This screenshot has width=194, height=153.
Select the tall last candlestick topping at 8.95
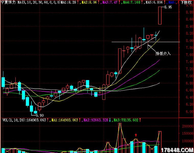[160, 16]
